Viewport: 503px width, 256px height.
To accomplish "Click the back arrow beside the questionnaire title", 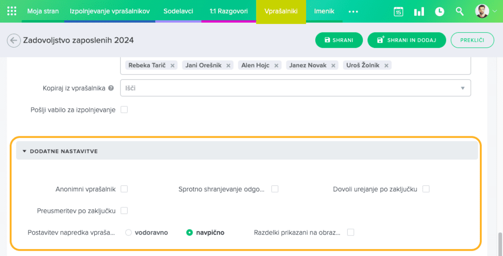I will tap(13, 40).
